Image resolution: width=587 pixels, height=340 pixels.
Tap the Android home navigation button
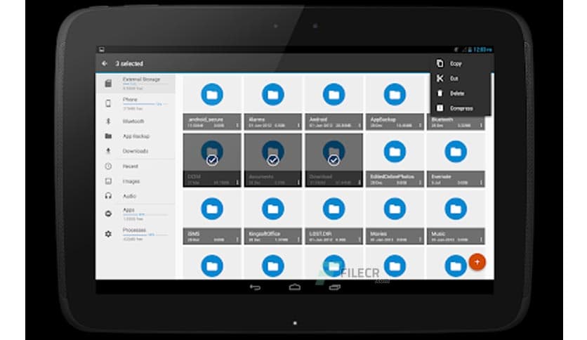[295, 287]
